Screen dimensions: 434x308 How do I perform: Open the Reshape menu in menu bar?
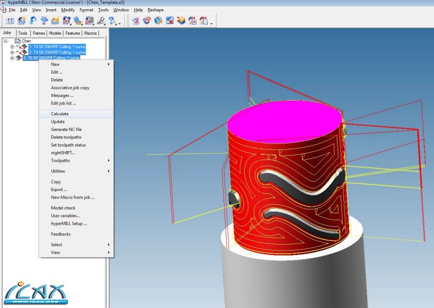tap(155, 10)
